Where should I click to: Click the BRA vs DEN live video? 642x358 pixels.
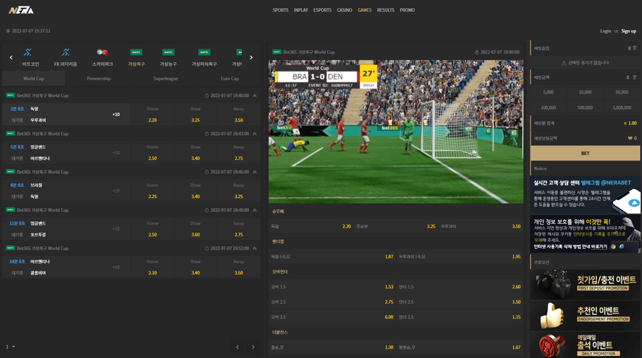[x=396, y=132]
